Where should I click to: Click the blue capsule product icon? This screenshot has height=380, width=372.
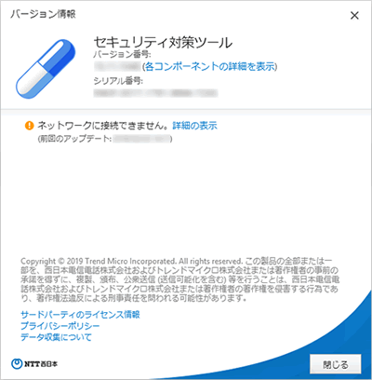pyautogui.click(x=46, y=69)
